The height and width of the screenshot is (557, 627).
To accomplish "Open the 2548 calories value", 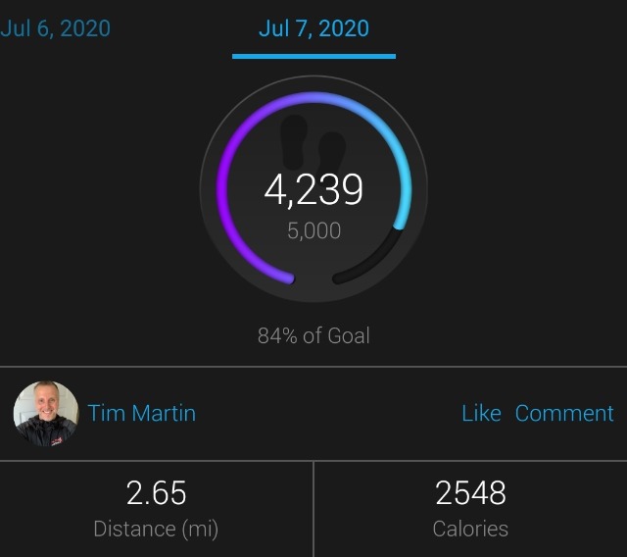I will click(x=470, y=493).
